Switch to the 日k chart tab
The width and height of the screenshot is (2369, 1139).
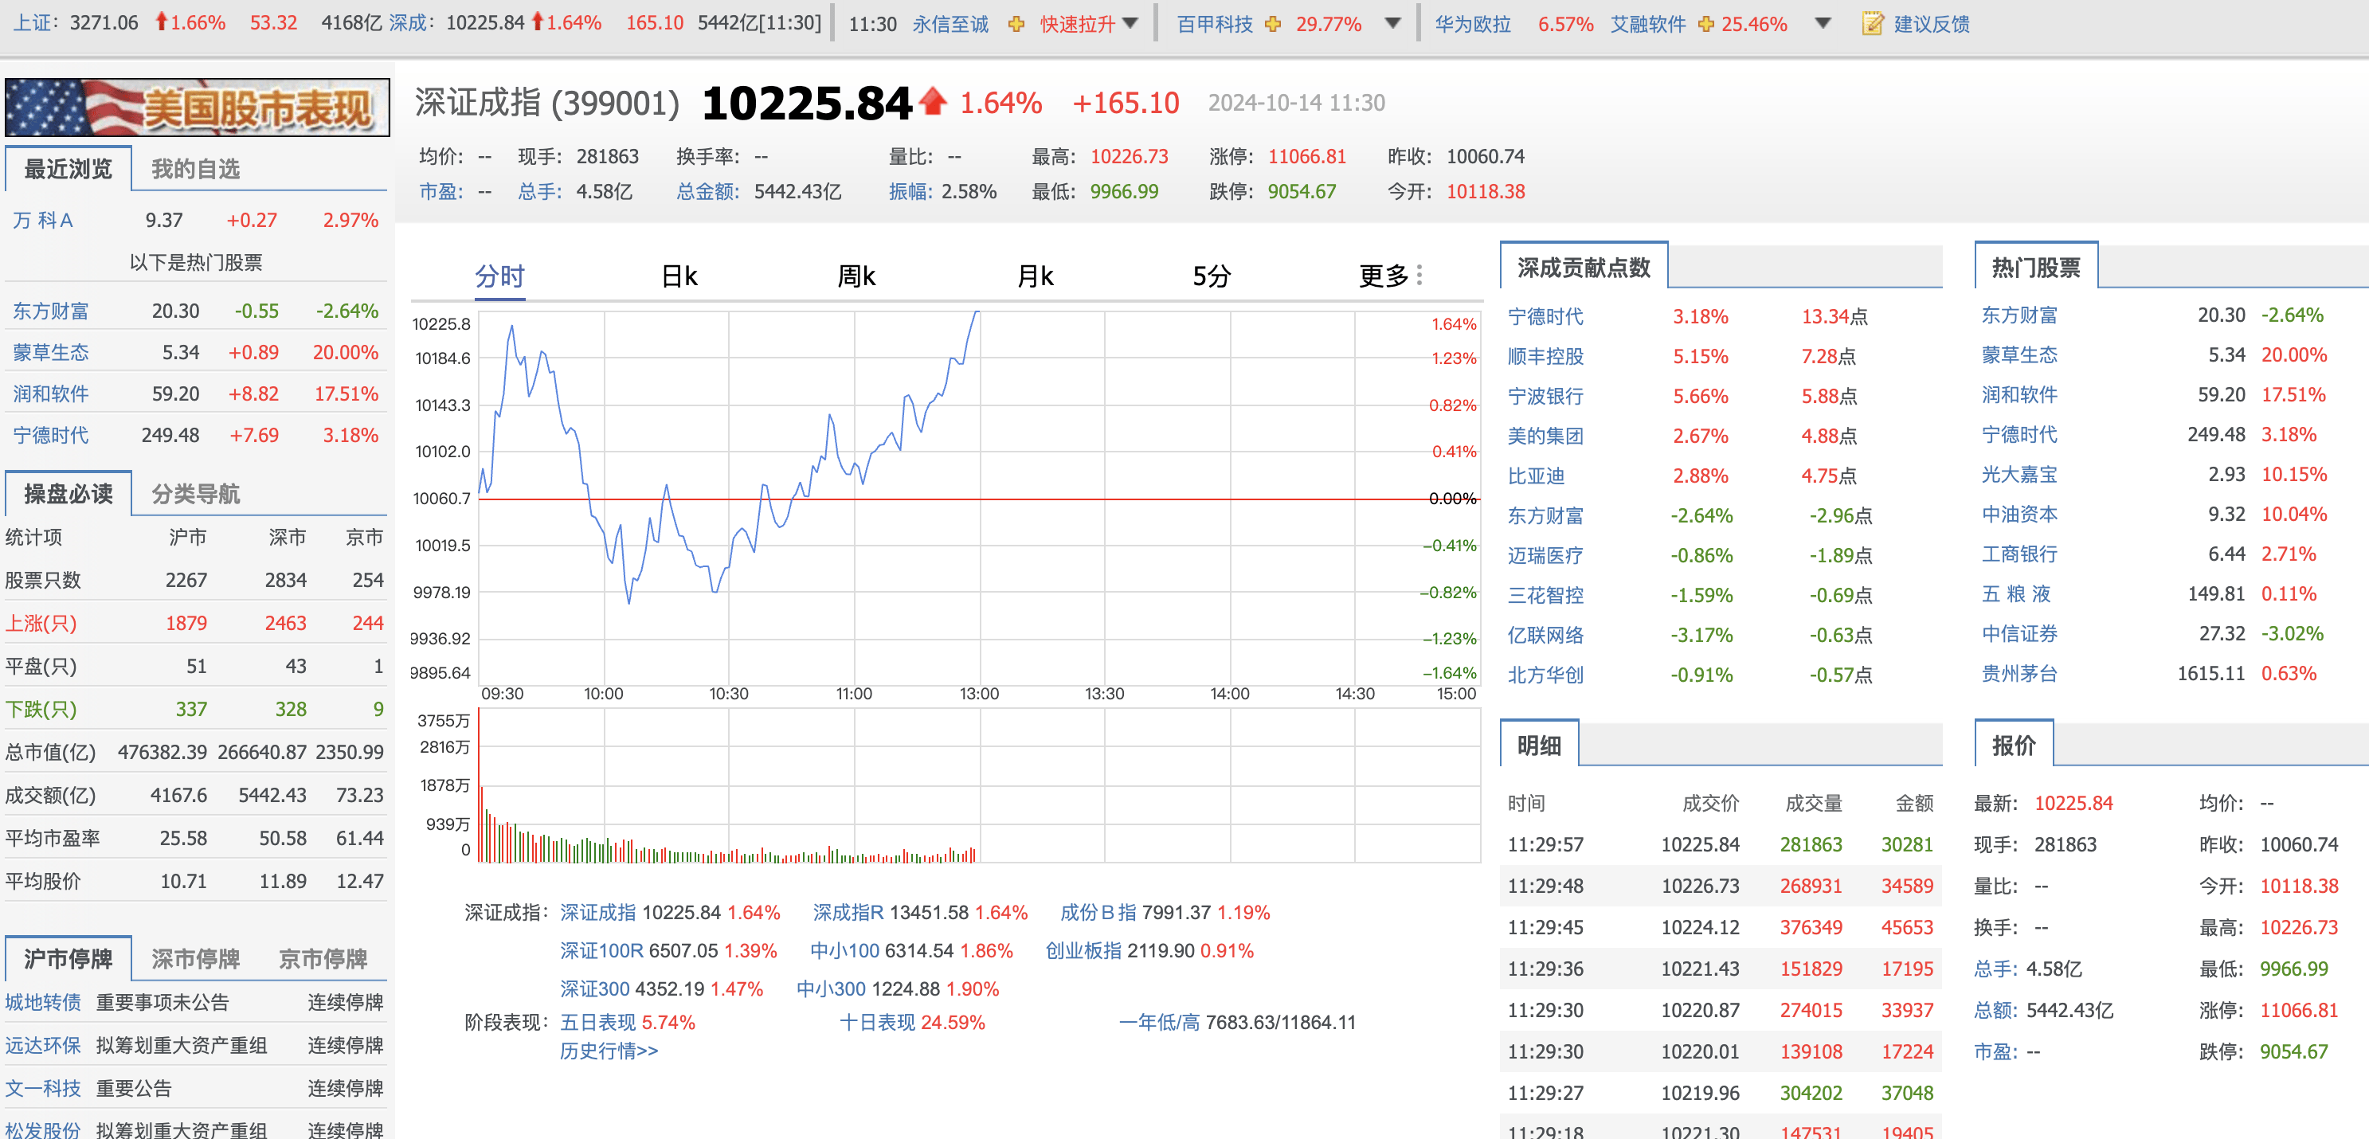[x=680, y=274]
